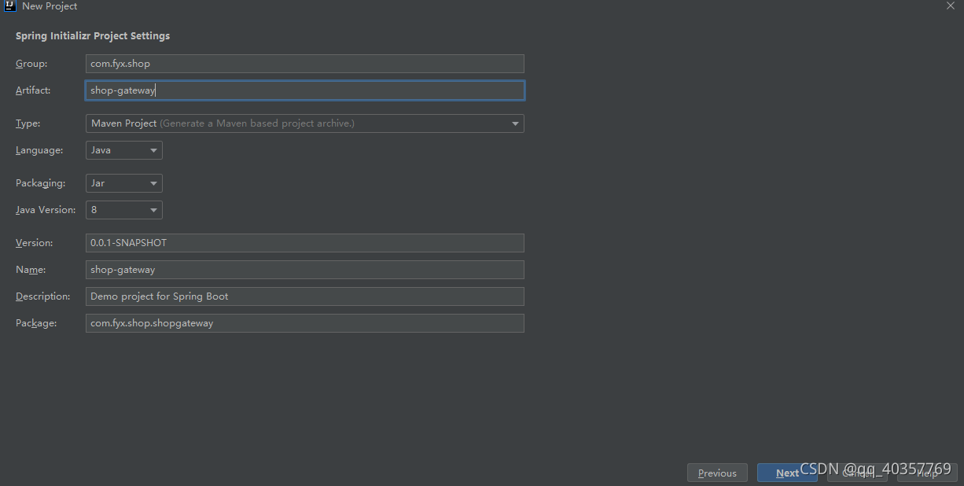964x486 pixels.
Task: Close the New Project dialog
Action: click(x=950, y=6)
